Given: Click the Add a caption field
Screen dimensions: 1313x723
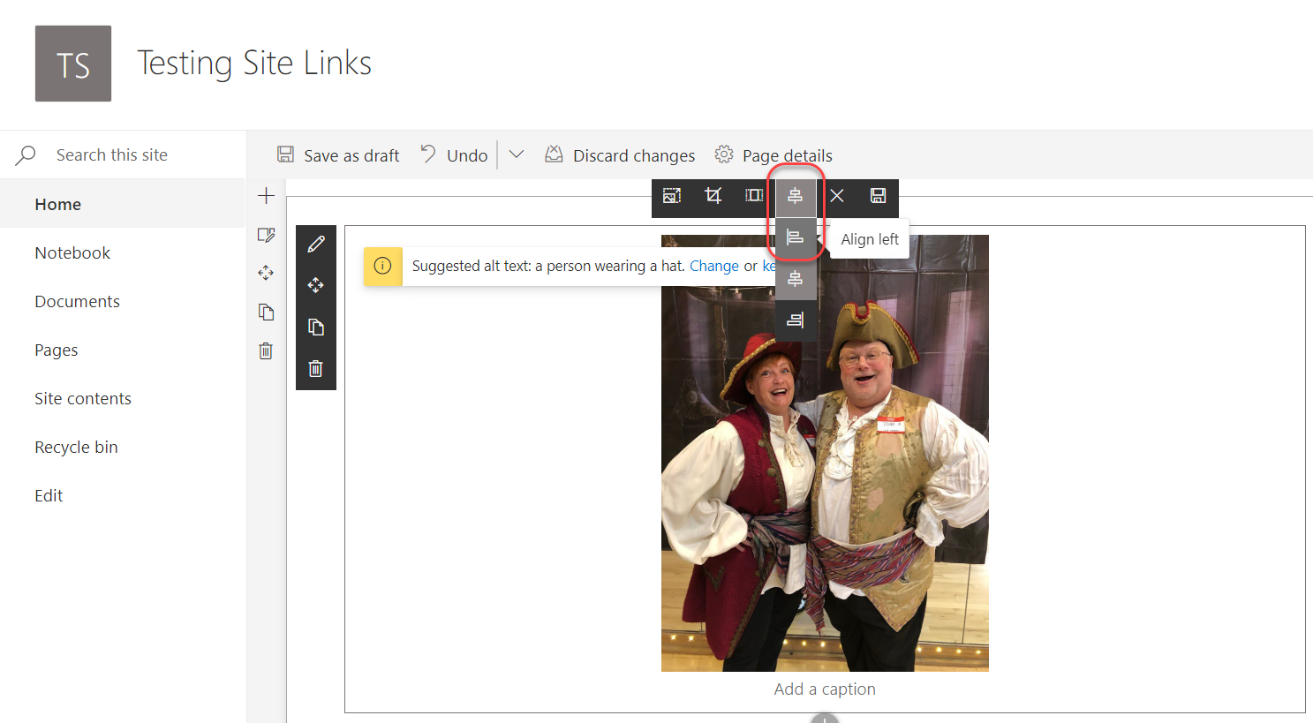Looking at the screenshot, I should point(824,689).
